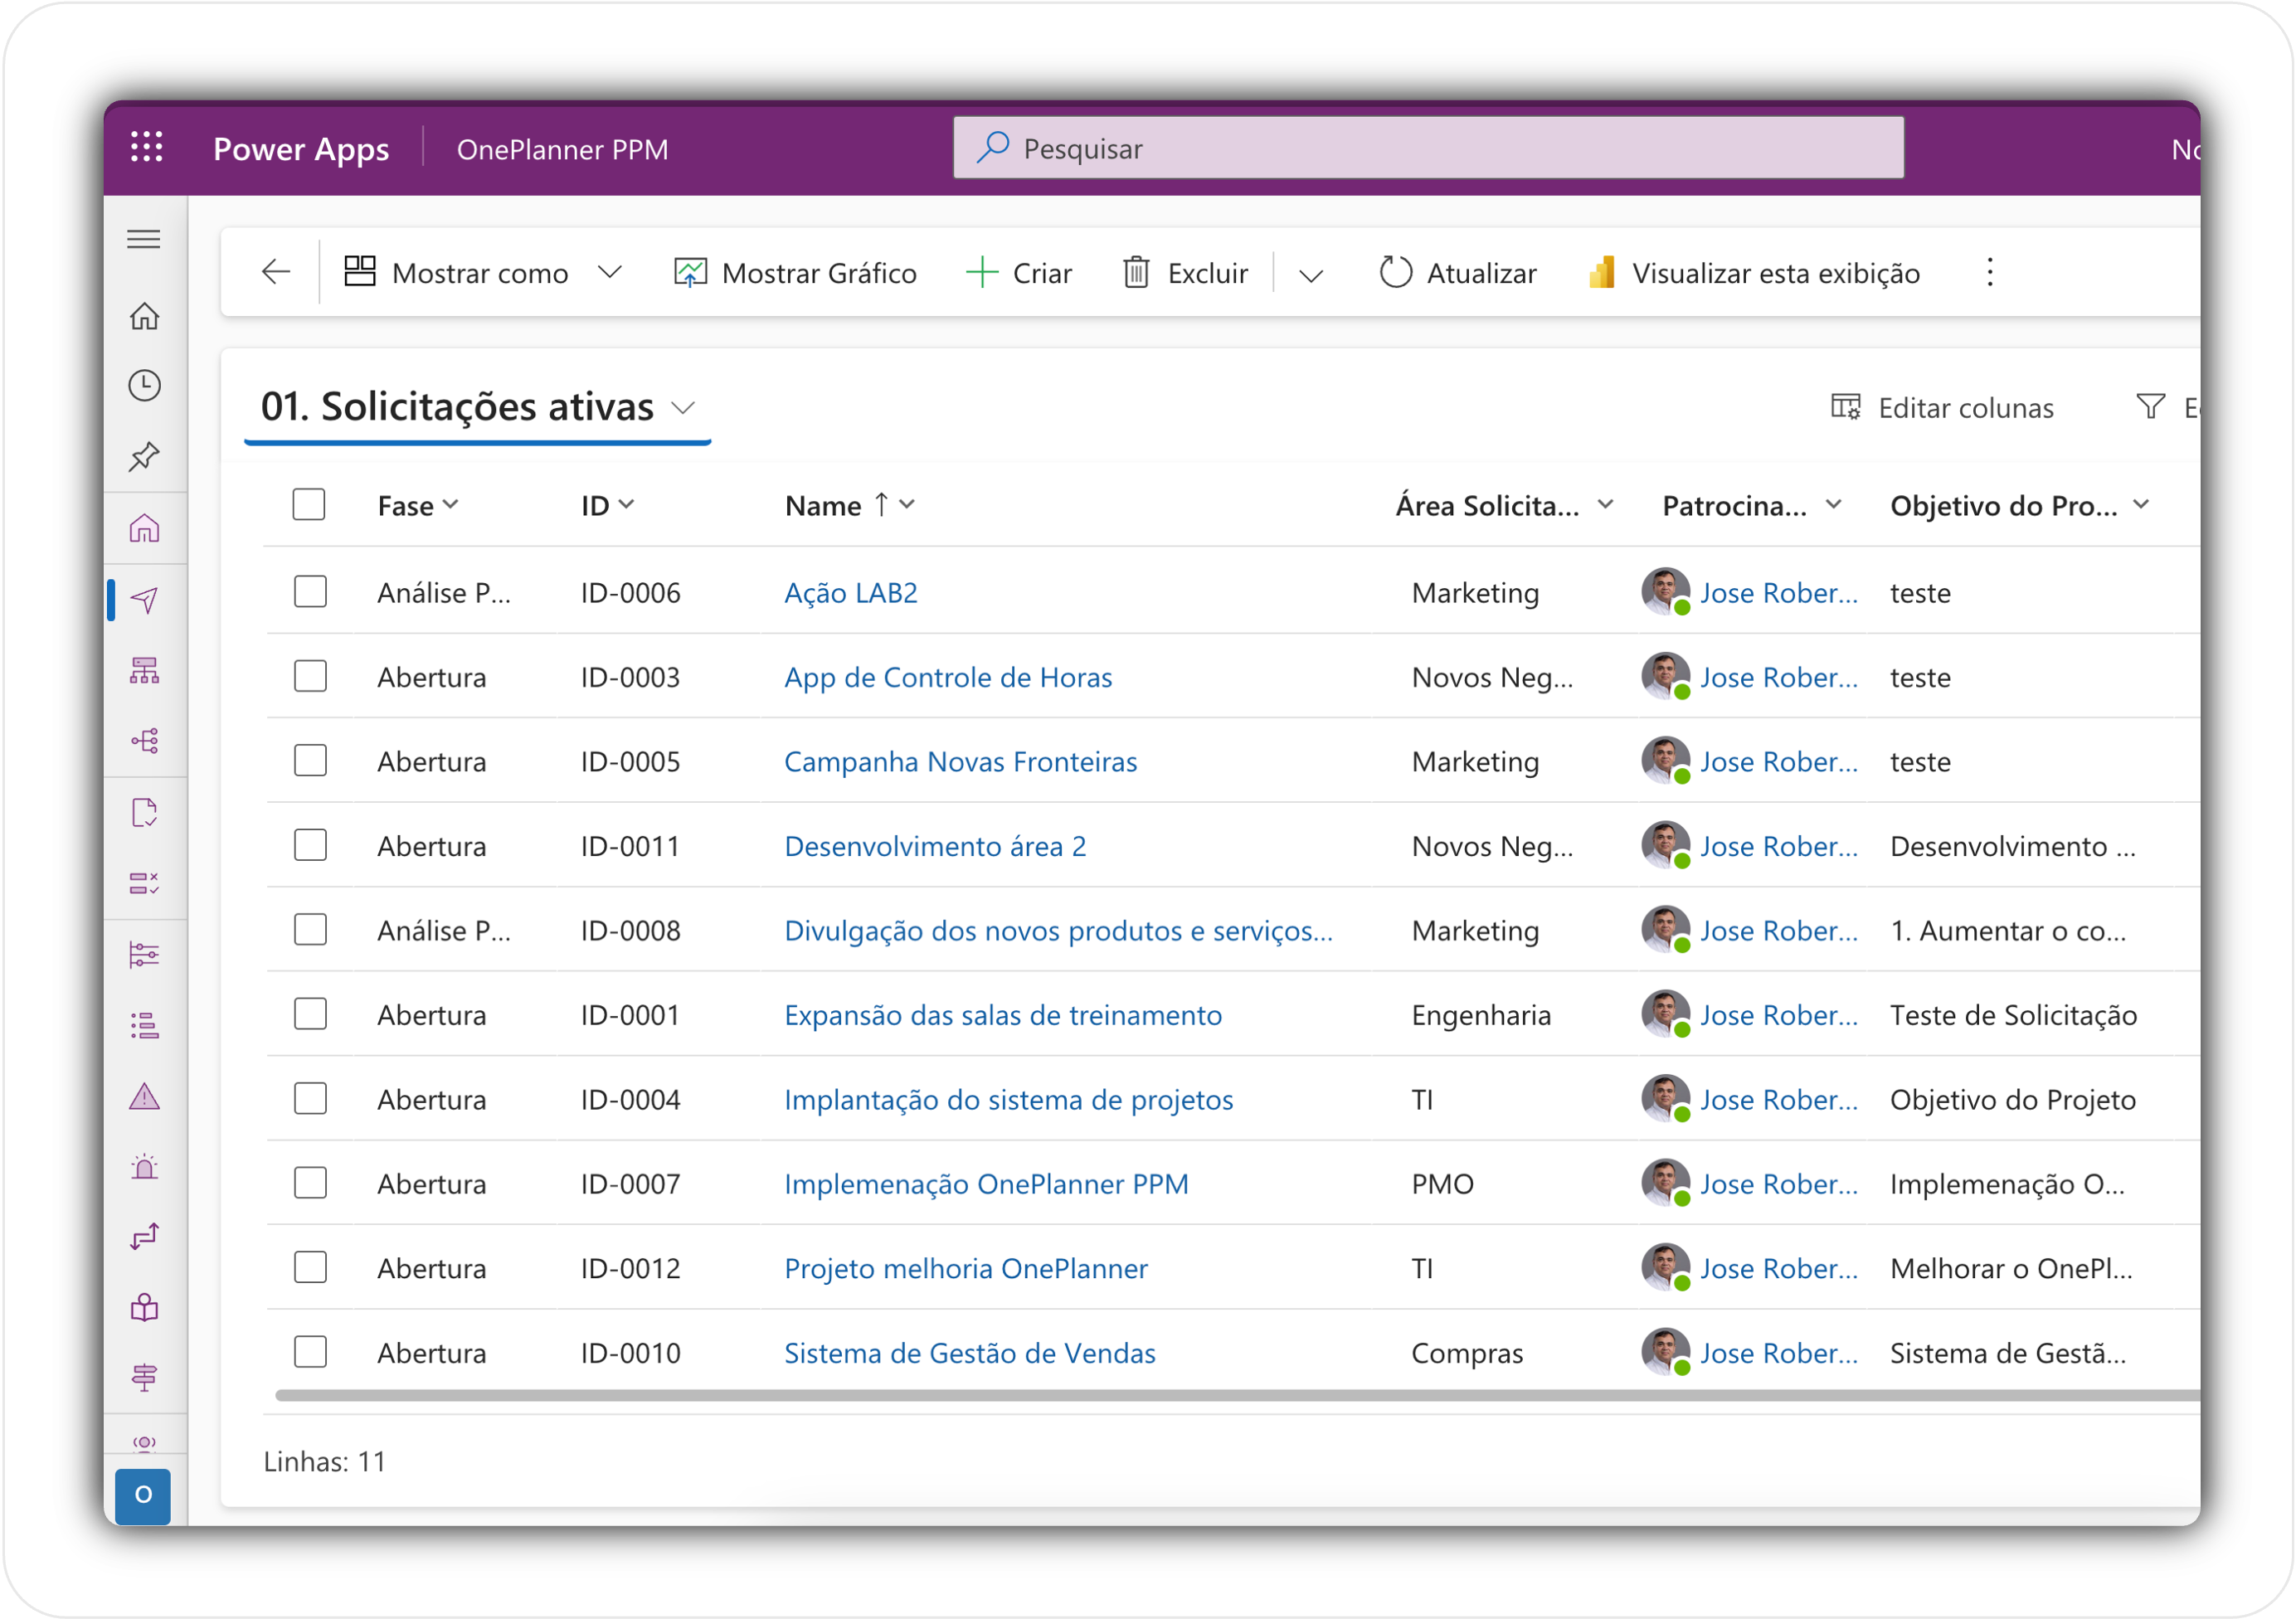This screenshot has width=2296, height=1619.
Task: Check the ID-0004 row checkbox
Action: tap(310, 1099)
